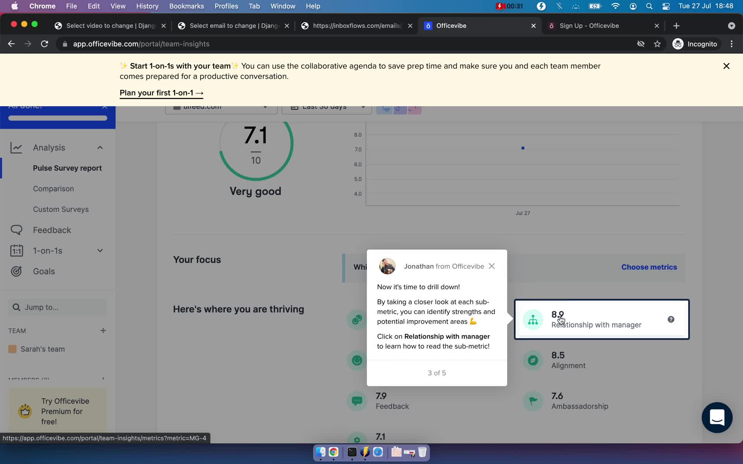The image size is (743, 464).
Task: Close the Jonathan onboarding tooltip
Action: (x=491, y=266)
